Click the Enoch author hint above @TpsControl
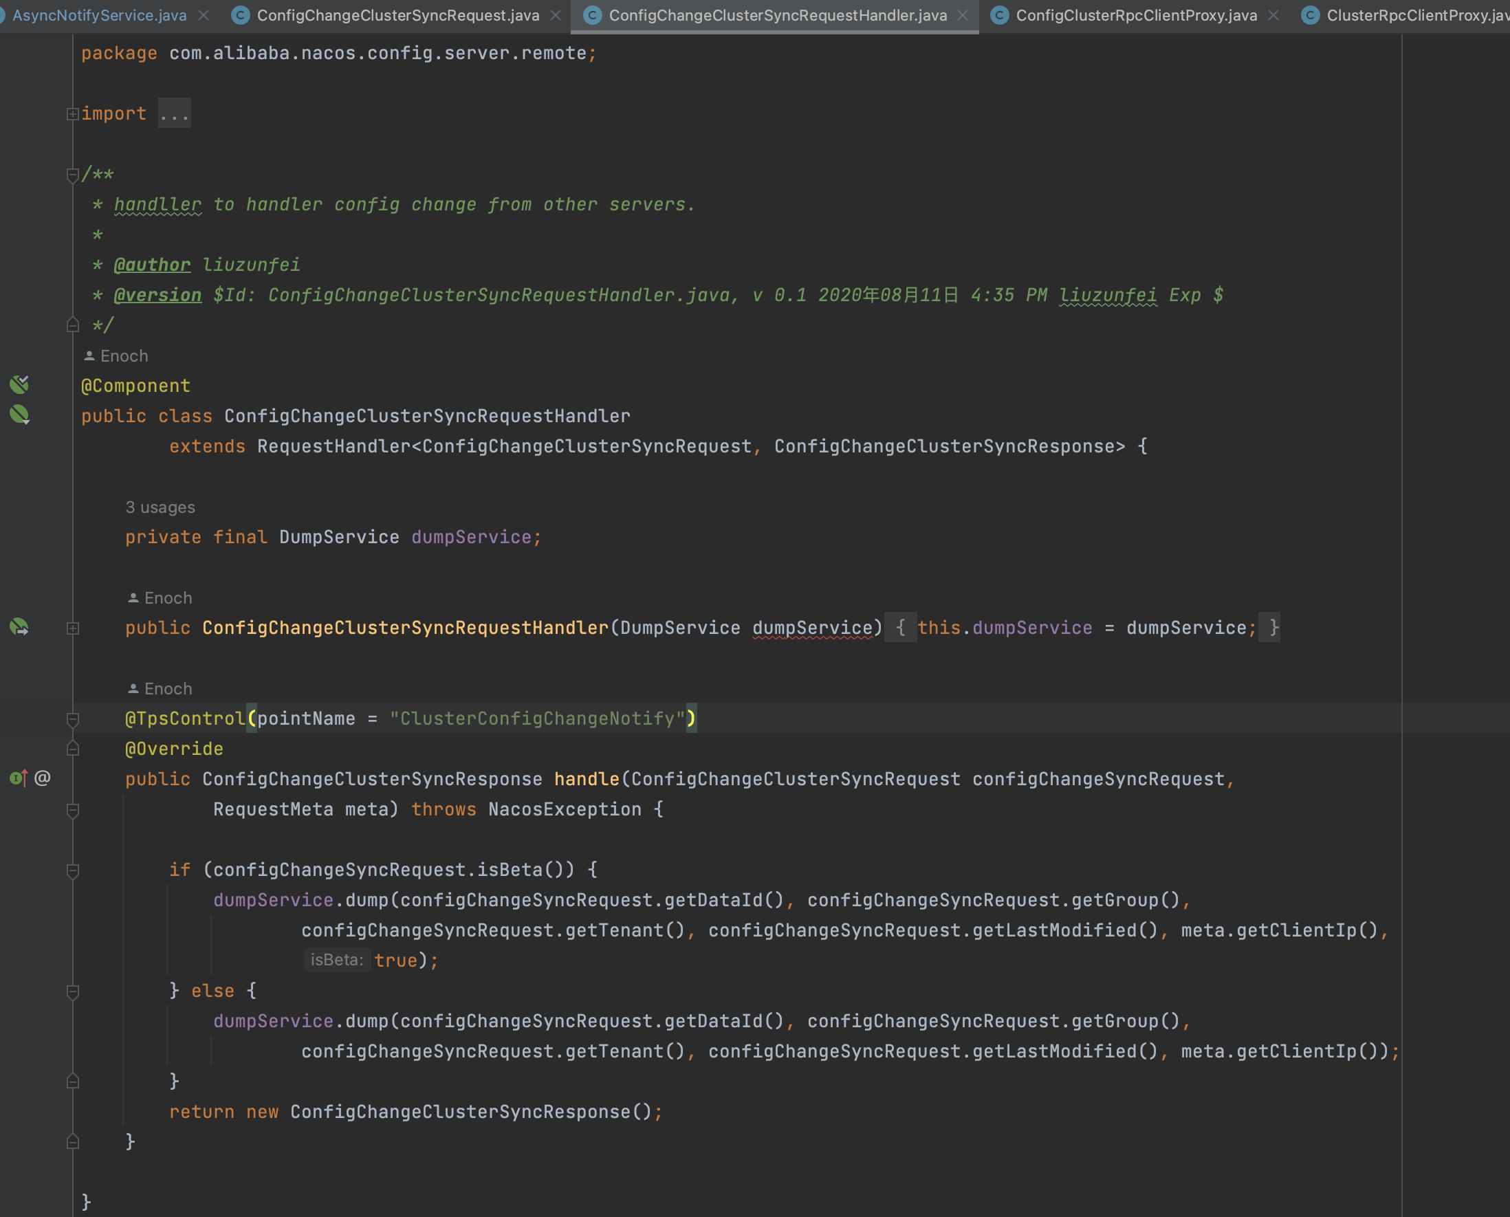The image size is (1510, 1217). [x=160, y=689]
